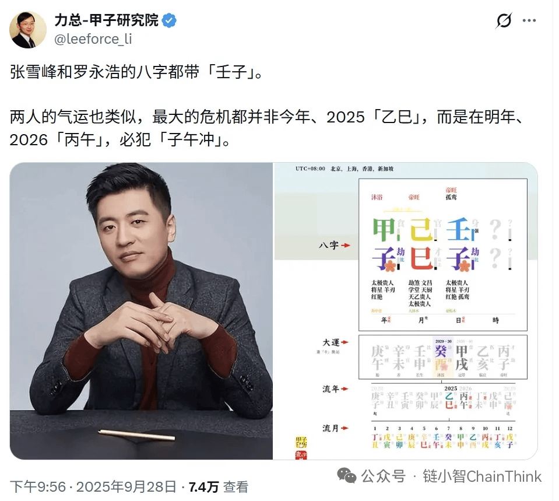The width and height of the screenshot is (559, 501).
Task: Click the red arrow beside 八字 label
Action: click(x=346, y=246)
